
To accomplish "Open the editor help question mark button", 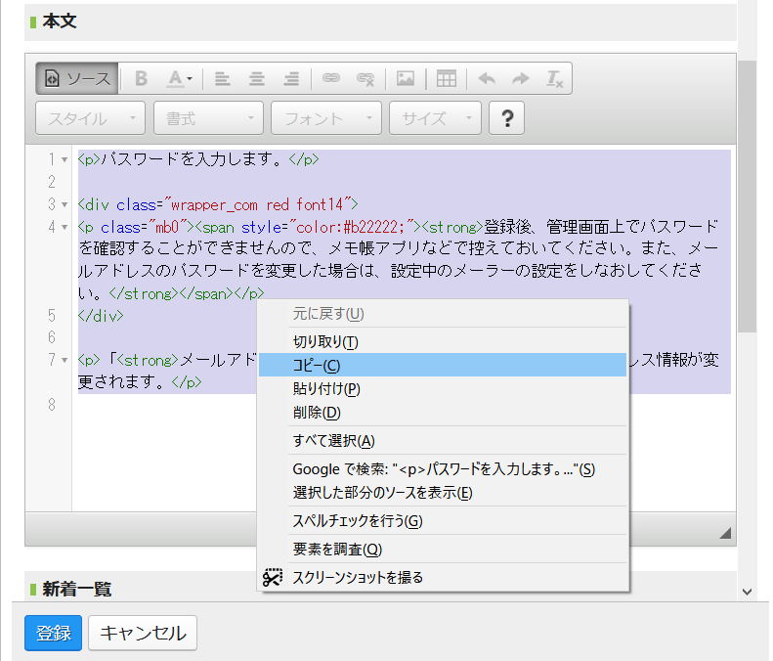I will pos(507,118).
